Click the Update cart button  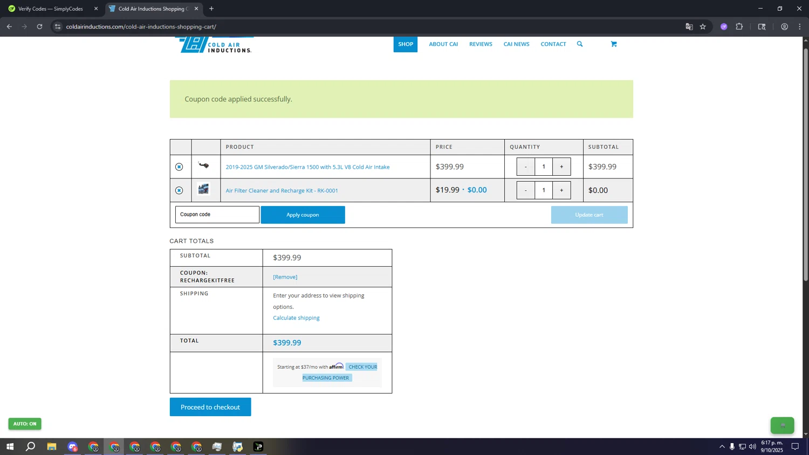[x=589, y=215]
